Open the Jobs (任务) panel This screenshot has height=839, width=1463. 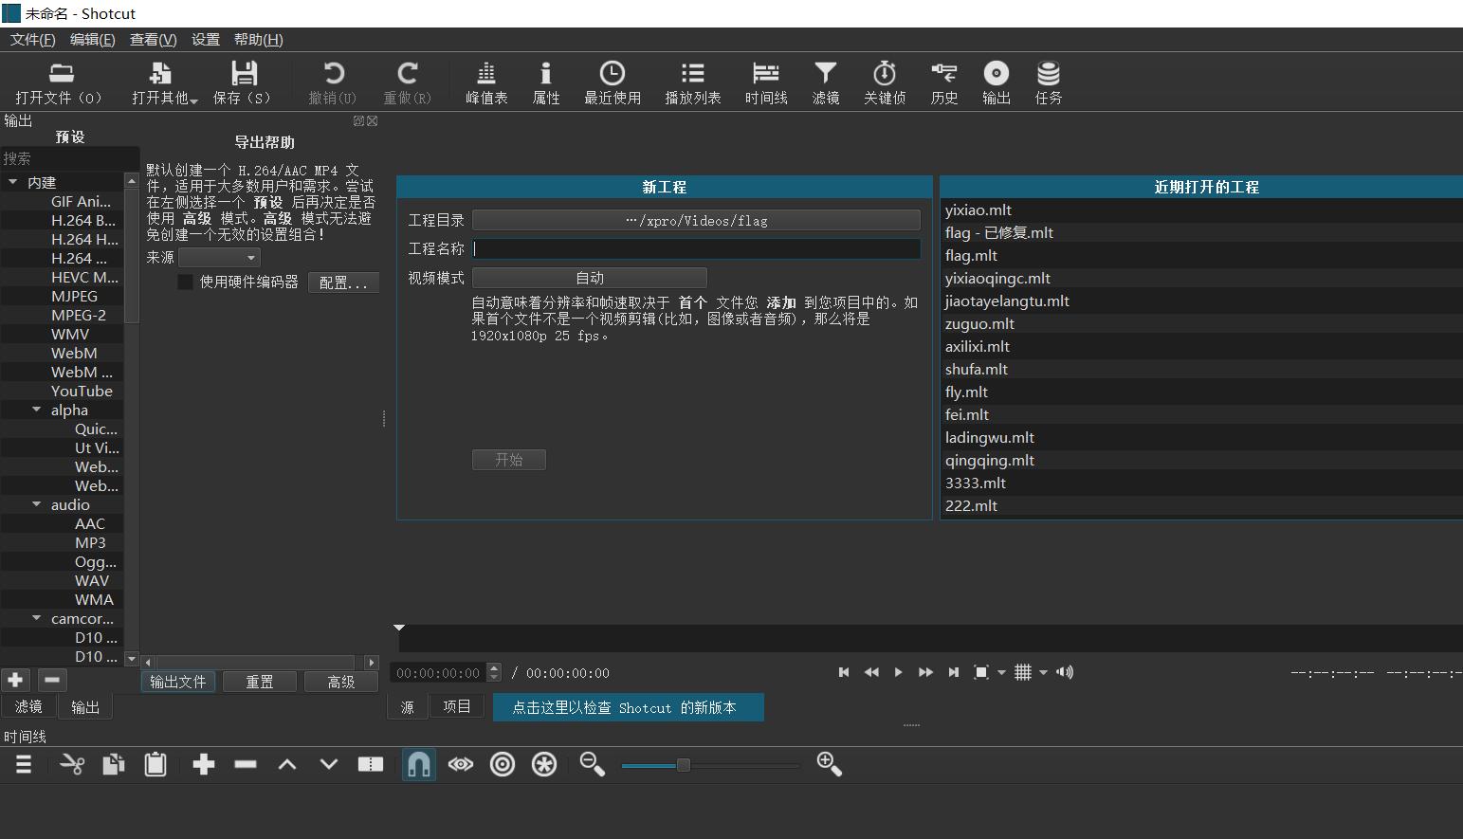click(x=1048, y=82)
